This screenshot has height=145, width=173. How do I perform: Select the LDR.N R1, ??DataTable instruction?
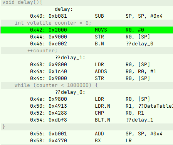coord(87,106)
